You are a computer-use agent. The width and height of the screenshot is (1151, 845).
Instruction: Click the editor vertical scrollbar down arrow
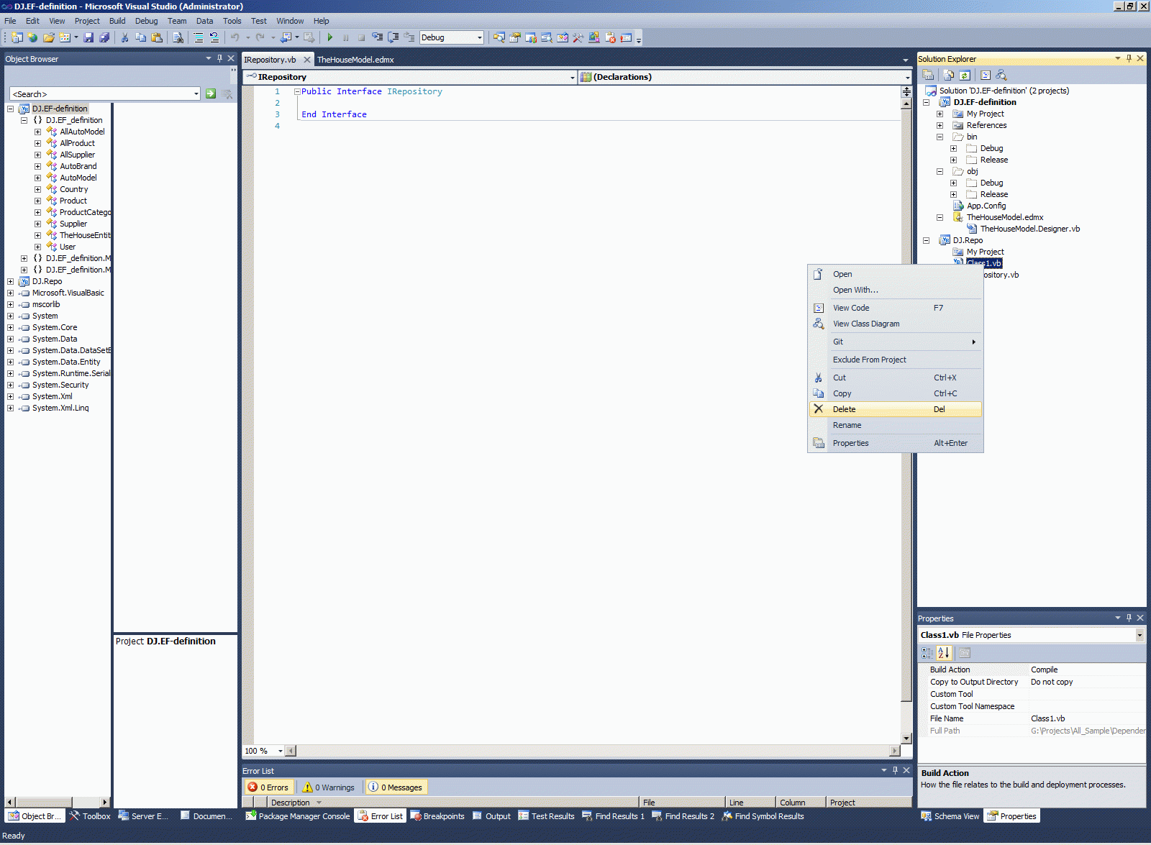pyautogui.click(x=906, y=739)
